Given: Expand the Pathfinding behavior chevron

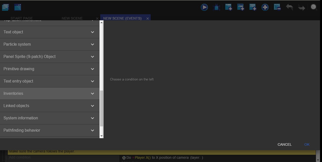Looking at the screenshot, I should (x=92, y=130).
